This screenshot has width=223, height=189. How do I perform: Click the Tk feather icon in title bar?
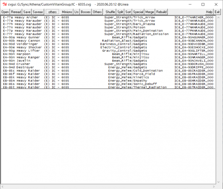click(x=4, y=4)
